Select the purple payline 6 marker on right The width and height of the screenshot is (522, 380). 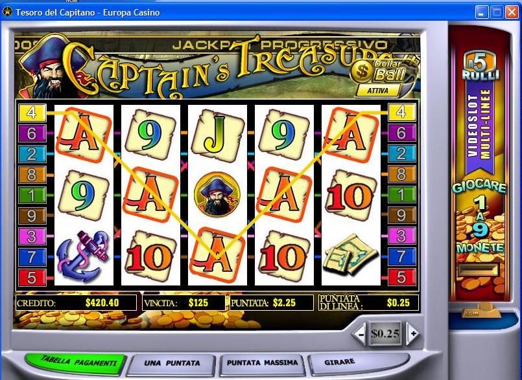point(402,133)
